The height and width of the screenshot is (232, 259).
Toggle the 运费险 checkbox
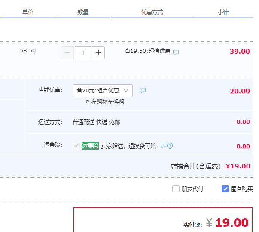coord(76,146)
